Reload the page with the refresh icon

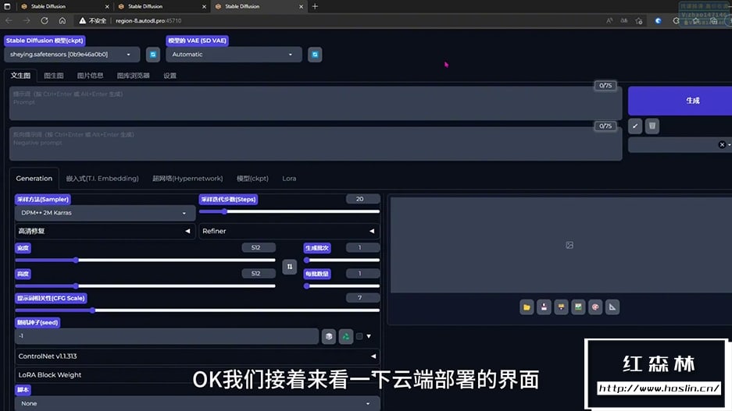click(x=45, y=20)
